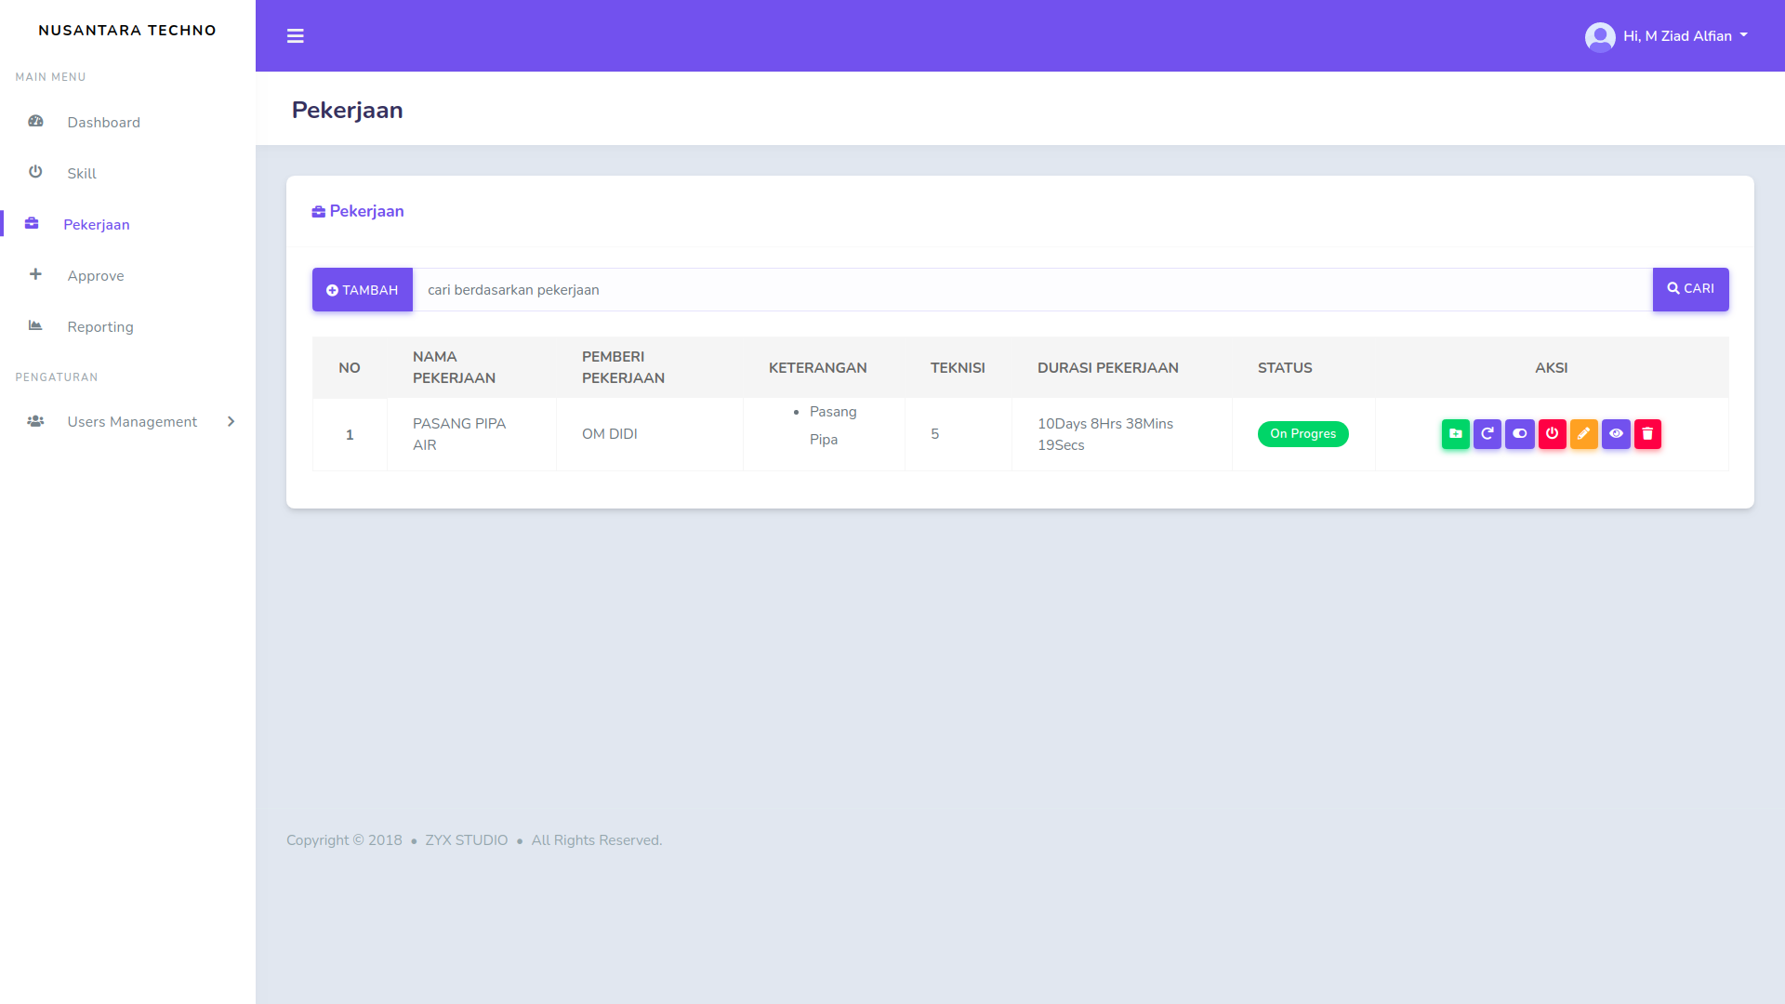
Task: Open the Hi, M Ziad Alfian dropdown
Action: point(1666,36)
